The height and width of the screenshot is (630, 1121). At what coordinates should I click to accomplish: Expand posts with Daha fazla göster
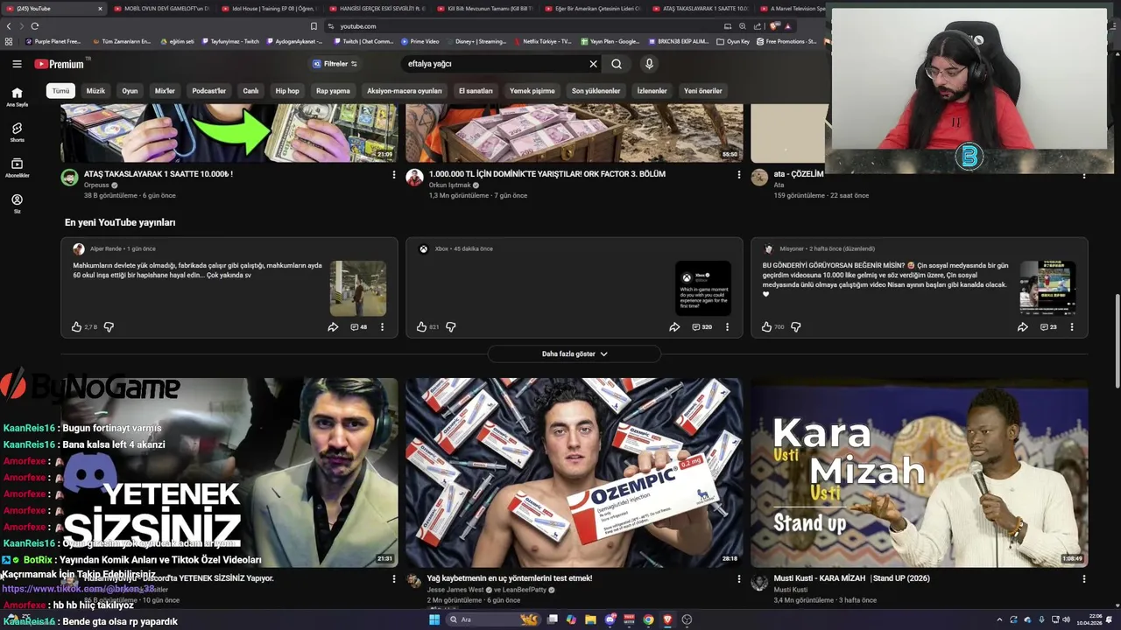pyautogui.click(x=575, y=353)
